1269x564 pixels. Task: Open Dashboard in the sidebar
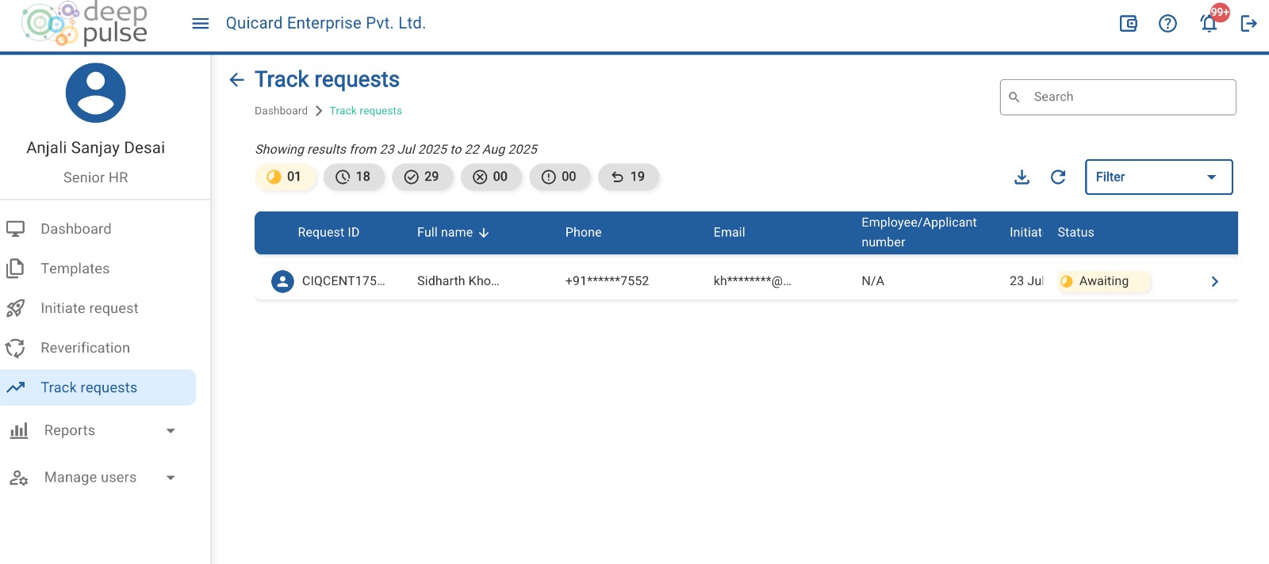coord(98,229)
